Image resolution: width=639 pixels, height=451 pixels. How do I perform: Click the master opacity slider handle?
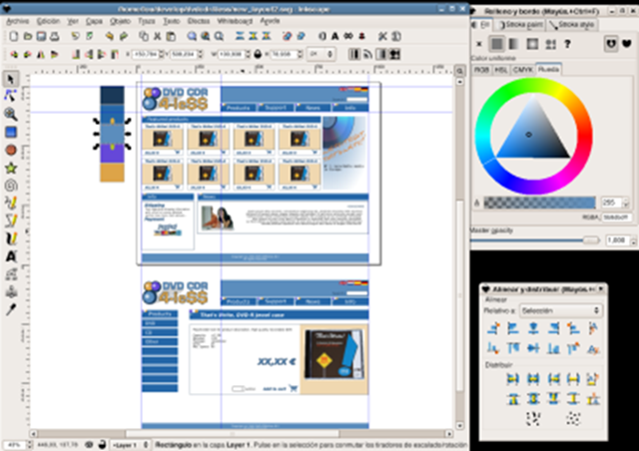click(591, 240)
